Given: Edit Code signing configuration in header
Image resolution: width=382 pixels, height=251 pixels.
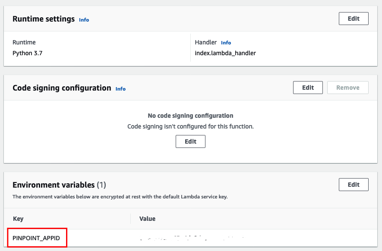Looking at the screenshot, I should [x=308, y=88].
